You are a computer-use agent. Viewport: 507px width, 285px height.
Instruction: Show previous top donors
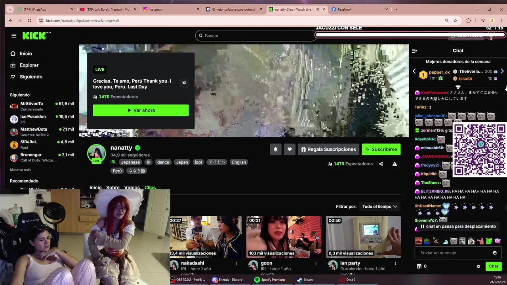[x=414, y=71]
